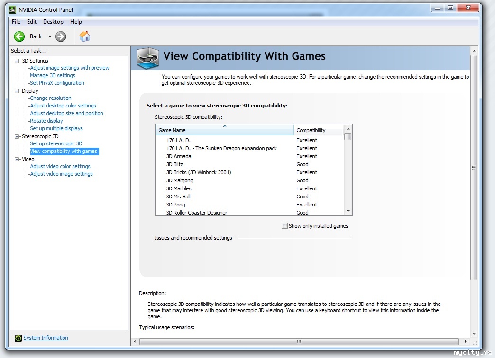Open Adjust desktop color settings
Image resolution: width=495 pixels, height=358 pixels.
[63, 106]
